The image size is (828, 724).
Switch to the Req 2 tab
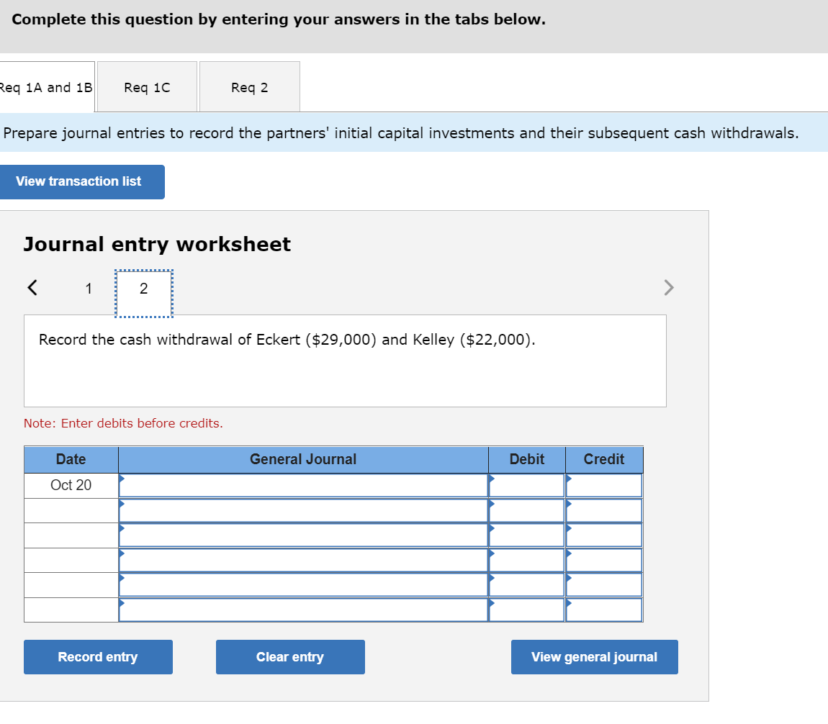click(249, 86)
